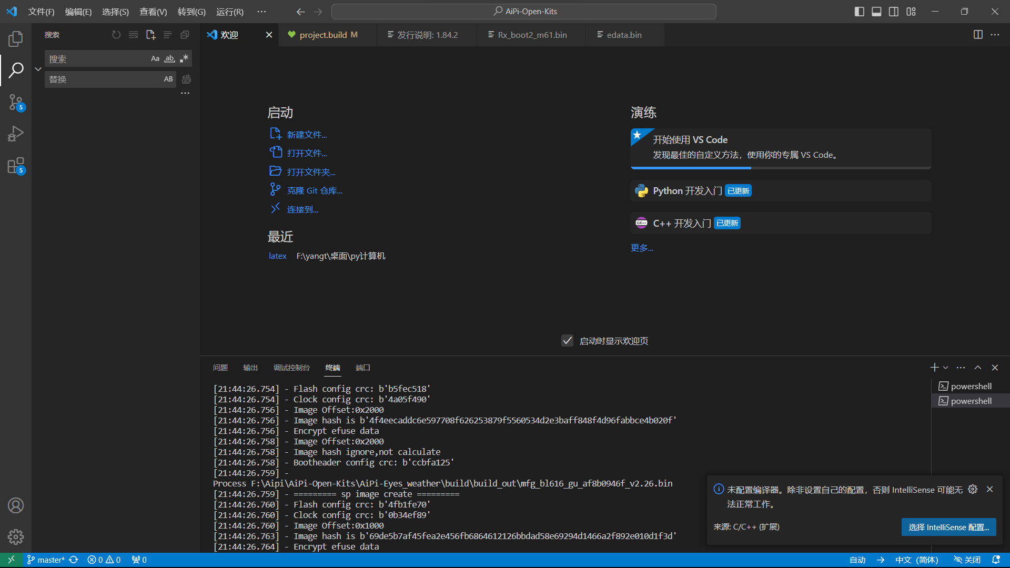Open terminal panel more actions menu

coord(961,368)
